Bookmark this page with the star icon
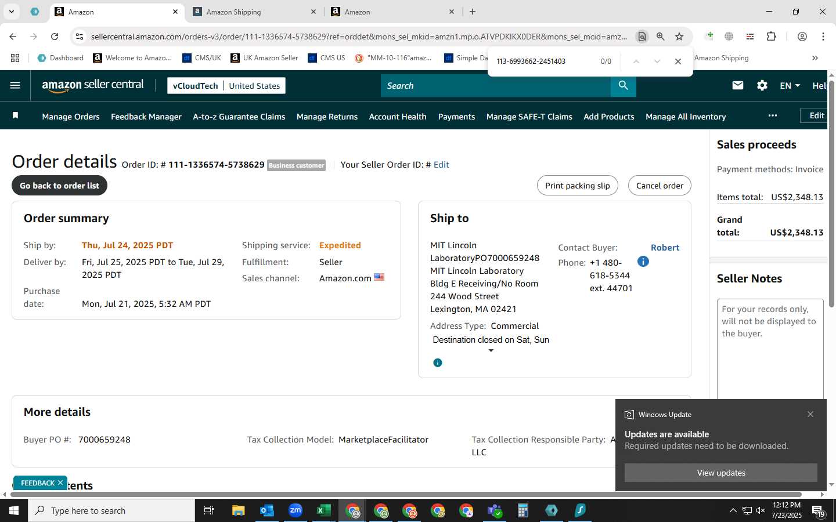 tap(679, 37)
